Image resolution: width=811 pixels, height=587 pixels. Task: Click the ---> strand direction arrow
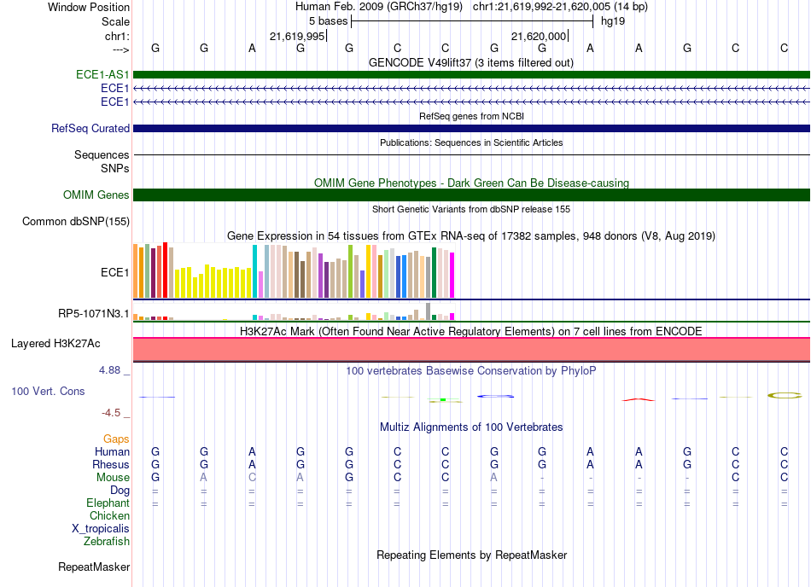(120, 49)
